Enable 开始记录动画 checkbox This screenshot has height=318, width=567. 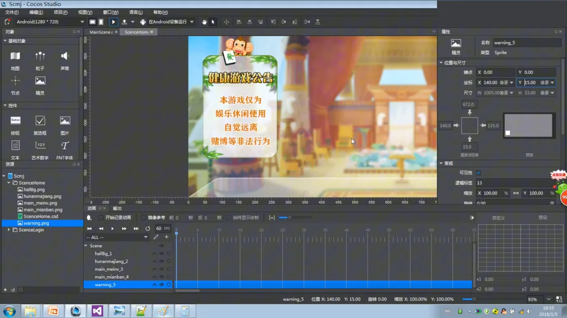[101, 218]
